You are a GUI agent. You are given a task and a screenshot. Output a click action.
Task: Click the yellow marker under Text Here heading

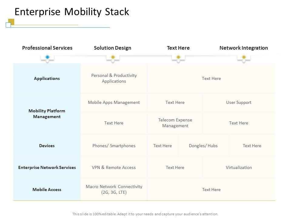point(178,57)
